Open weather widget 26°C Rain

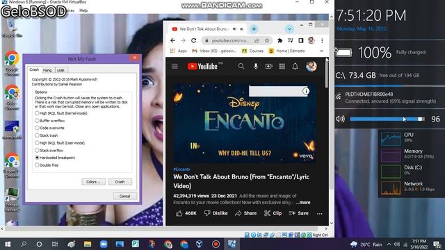pyautogui.click(x=366, y=244)
